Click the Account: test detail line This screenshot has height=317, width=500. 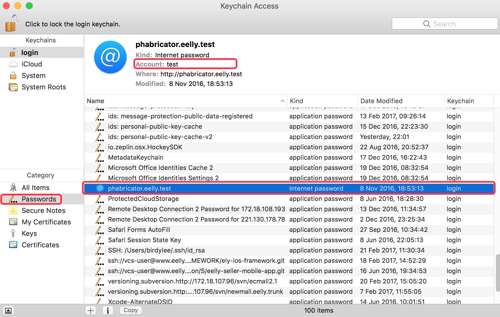pyautogui.click(x=157, y=64)
